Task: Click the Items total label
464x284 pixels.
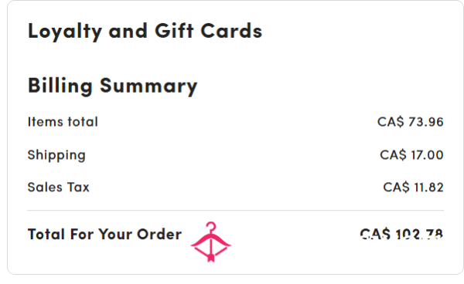Action: coord(63,122)
